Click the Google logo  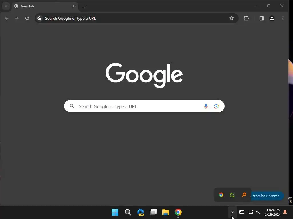click(x=144, y=75)
